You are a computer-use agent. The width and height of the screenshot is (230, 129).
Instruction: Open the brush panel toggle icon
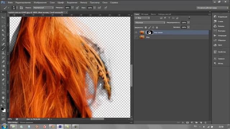[21, 8]
